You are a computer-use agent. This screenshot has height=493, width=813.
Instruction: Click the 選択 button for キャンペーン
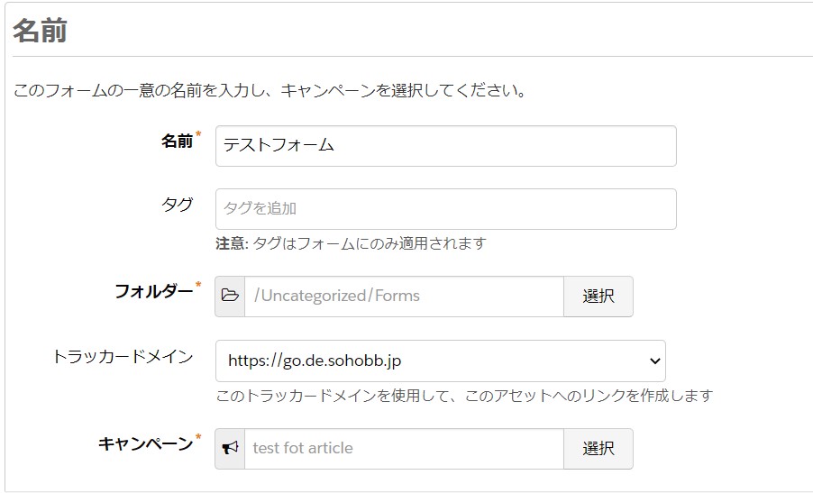[x=598, y=449]
